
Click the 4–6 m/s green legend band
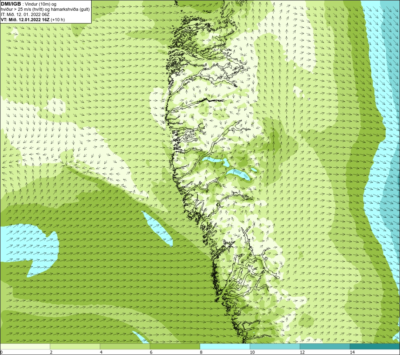point(125,347)
